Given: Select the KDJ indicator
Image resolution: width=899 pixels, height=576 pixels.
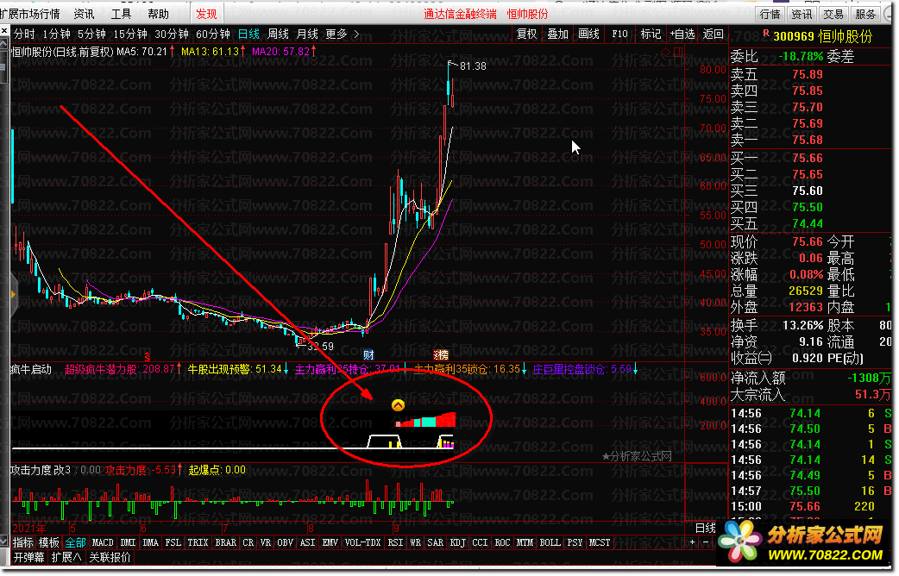Looking at the screenshot, I should tap(457, 542).
